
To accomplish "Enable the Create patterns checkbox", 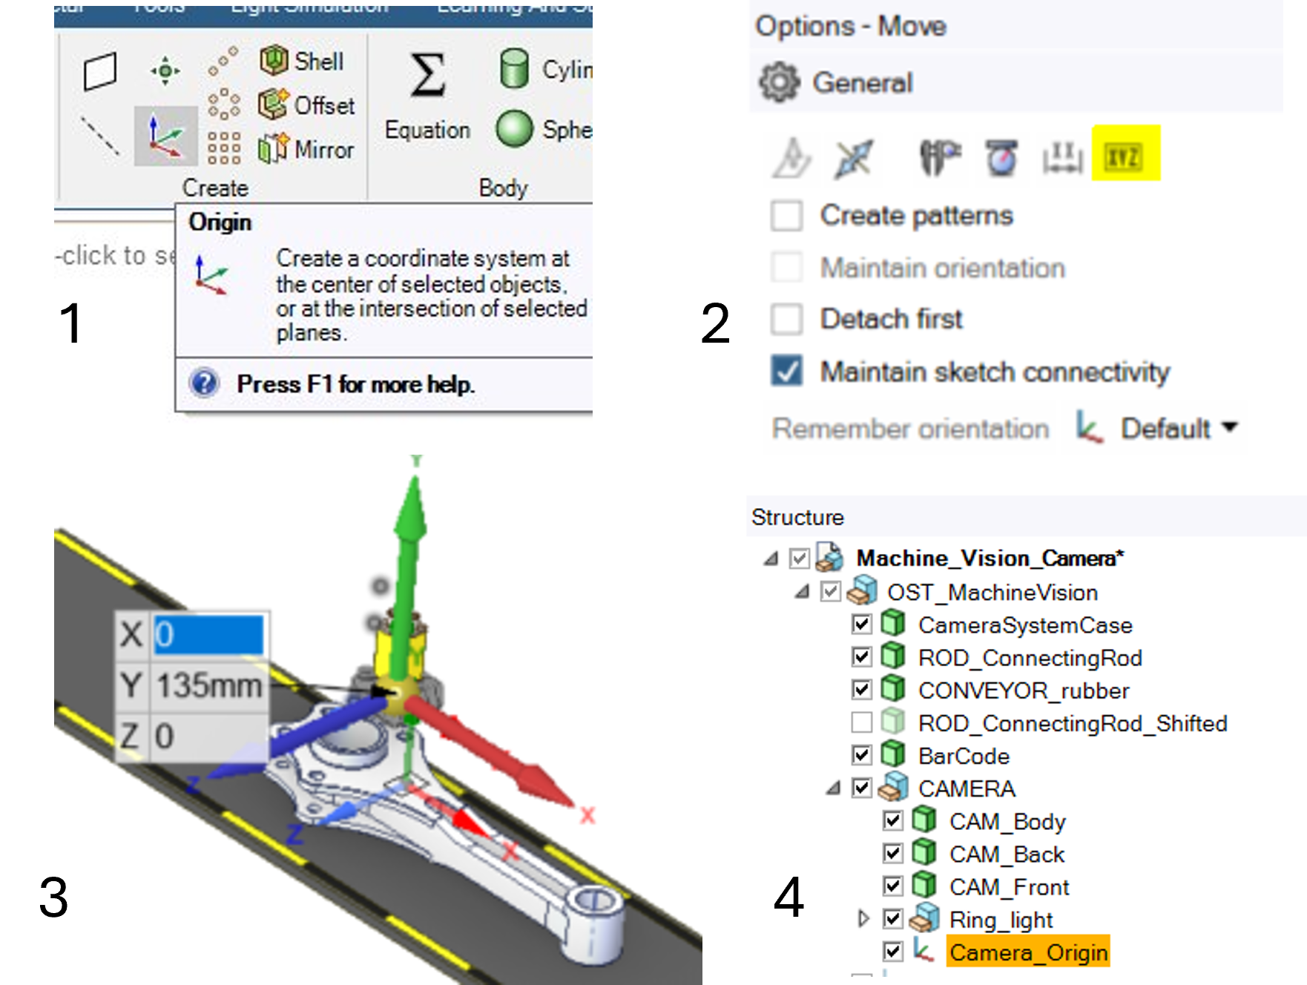I will click(789, 216).
